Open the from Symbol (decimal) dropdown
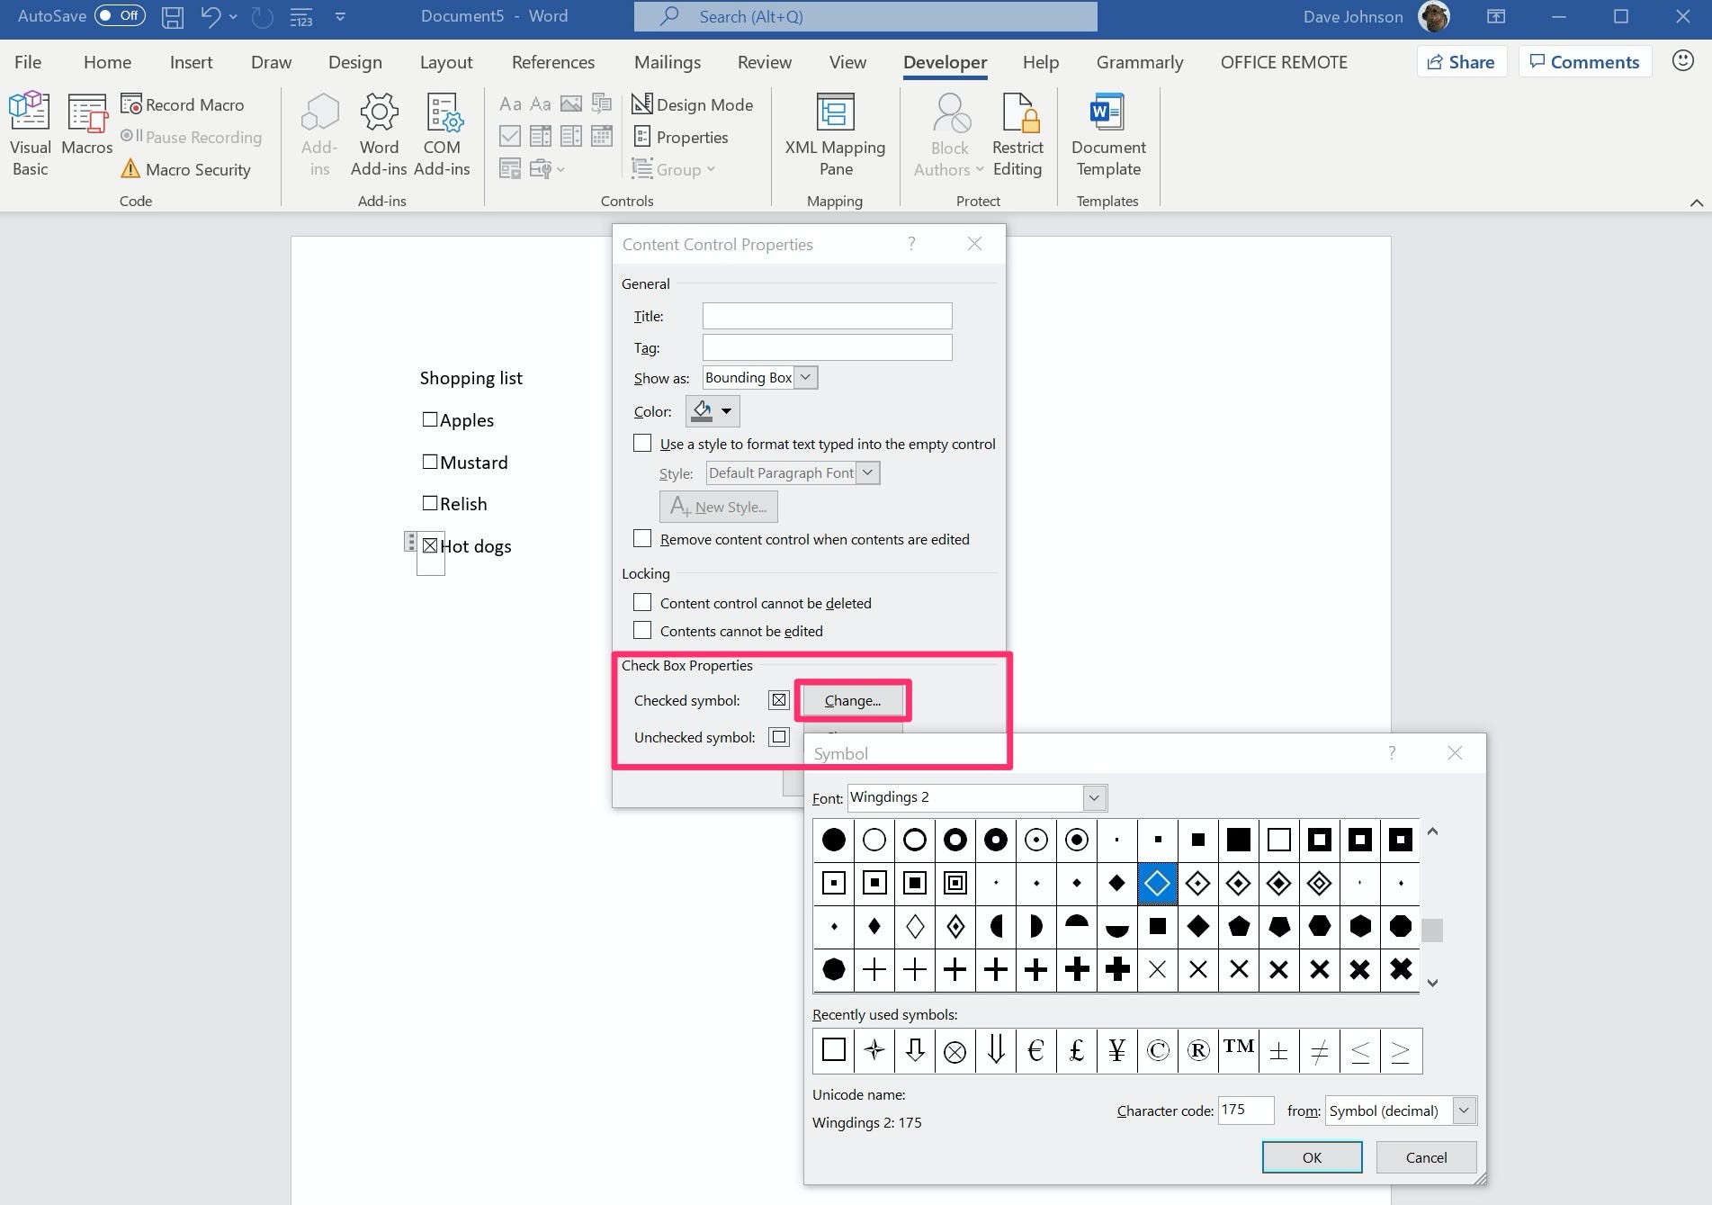The image size is (1712, 1205). (x=1466, y=1111)
